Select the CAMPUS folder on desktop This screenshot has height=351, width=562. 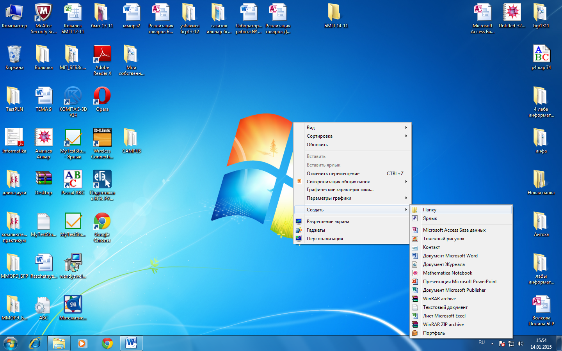click(132, 141)
